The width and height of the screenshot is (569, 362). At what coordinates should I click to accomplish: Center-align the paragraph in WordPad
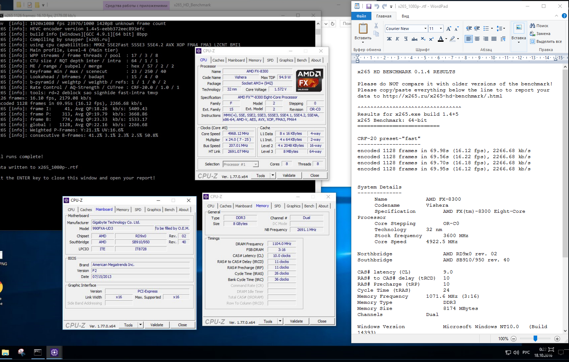tap(477, 39)
